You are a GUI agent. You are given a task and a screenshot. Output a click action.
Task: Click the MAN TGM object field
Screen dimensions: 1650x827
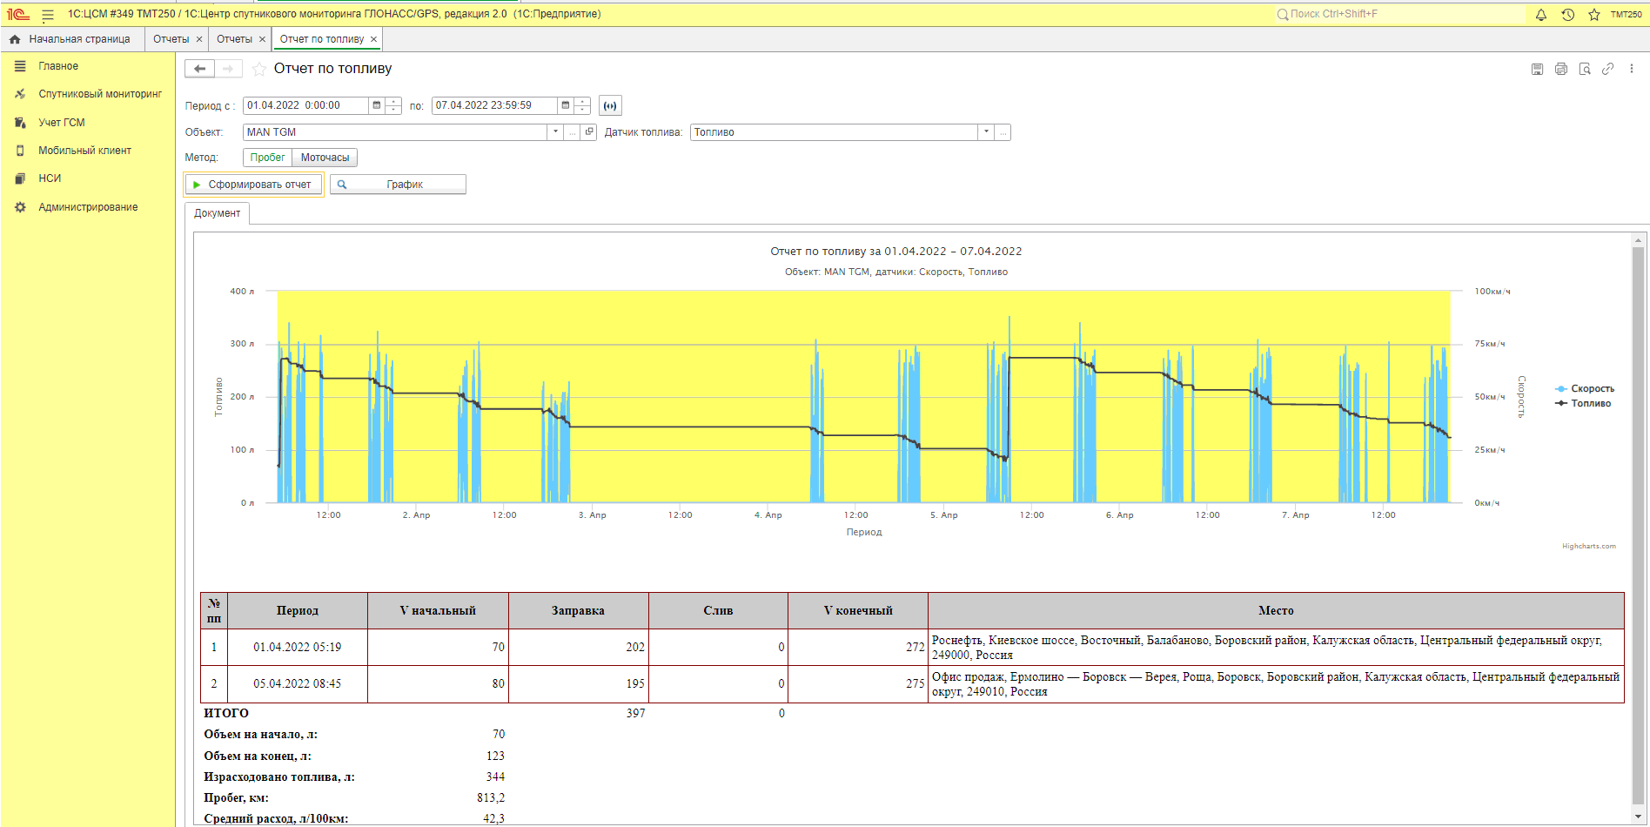(395, 131)
